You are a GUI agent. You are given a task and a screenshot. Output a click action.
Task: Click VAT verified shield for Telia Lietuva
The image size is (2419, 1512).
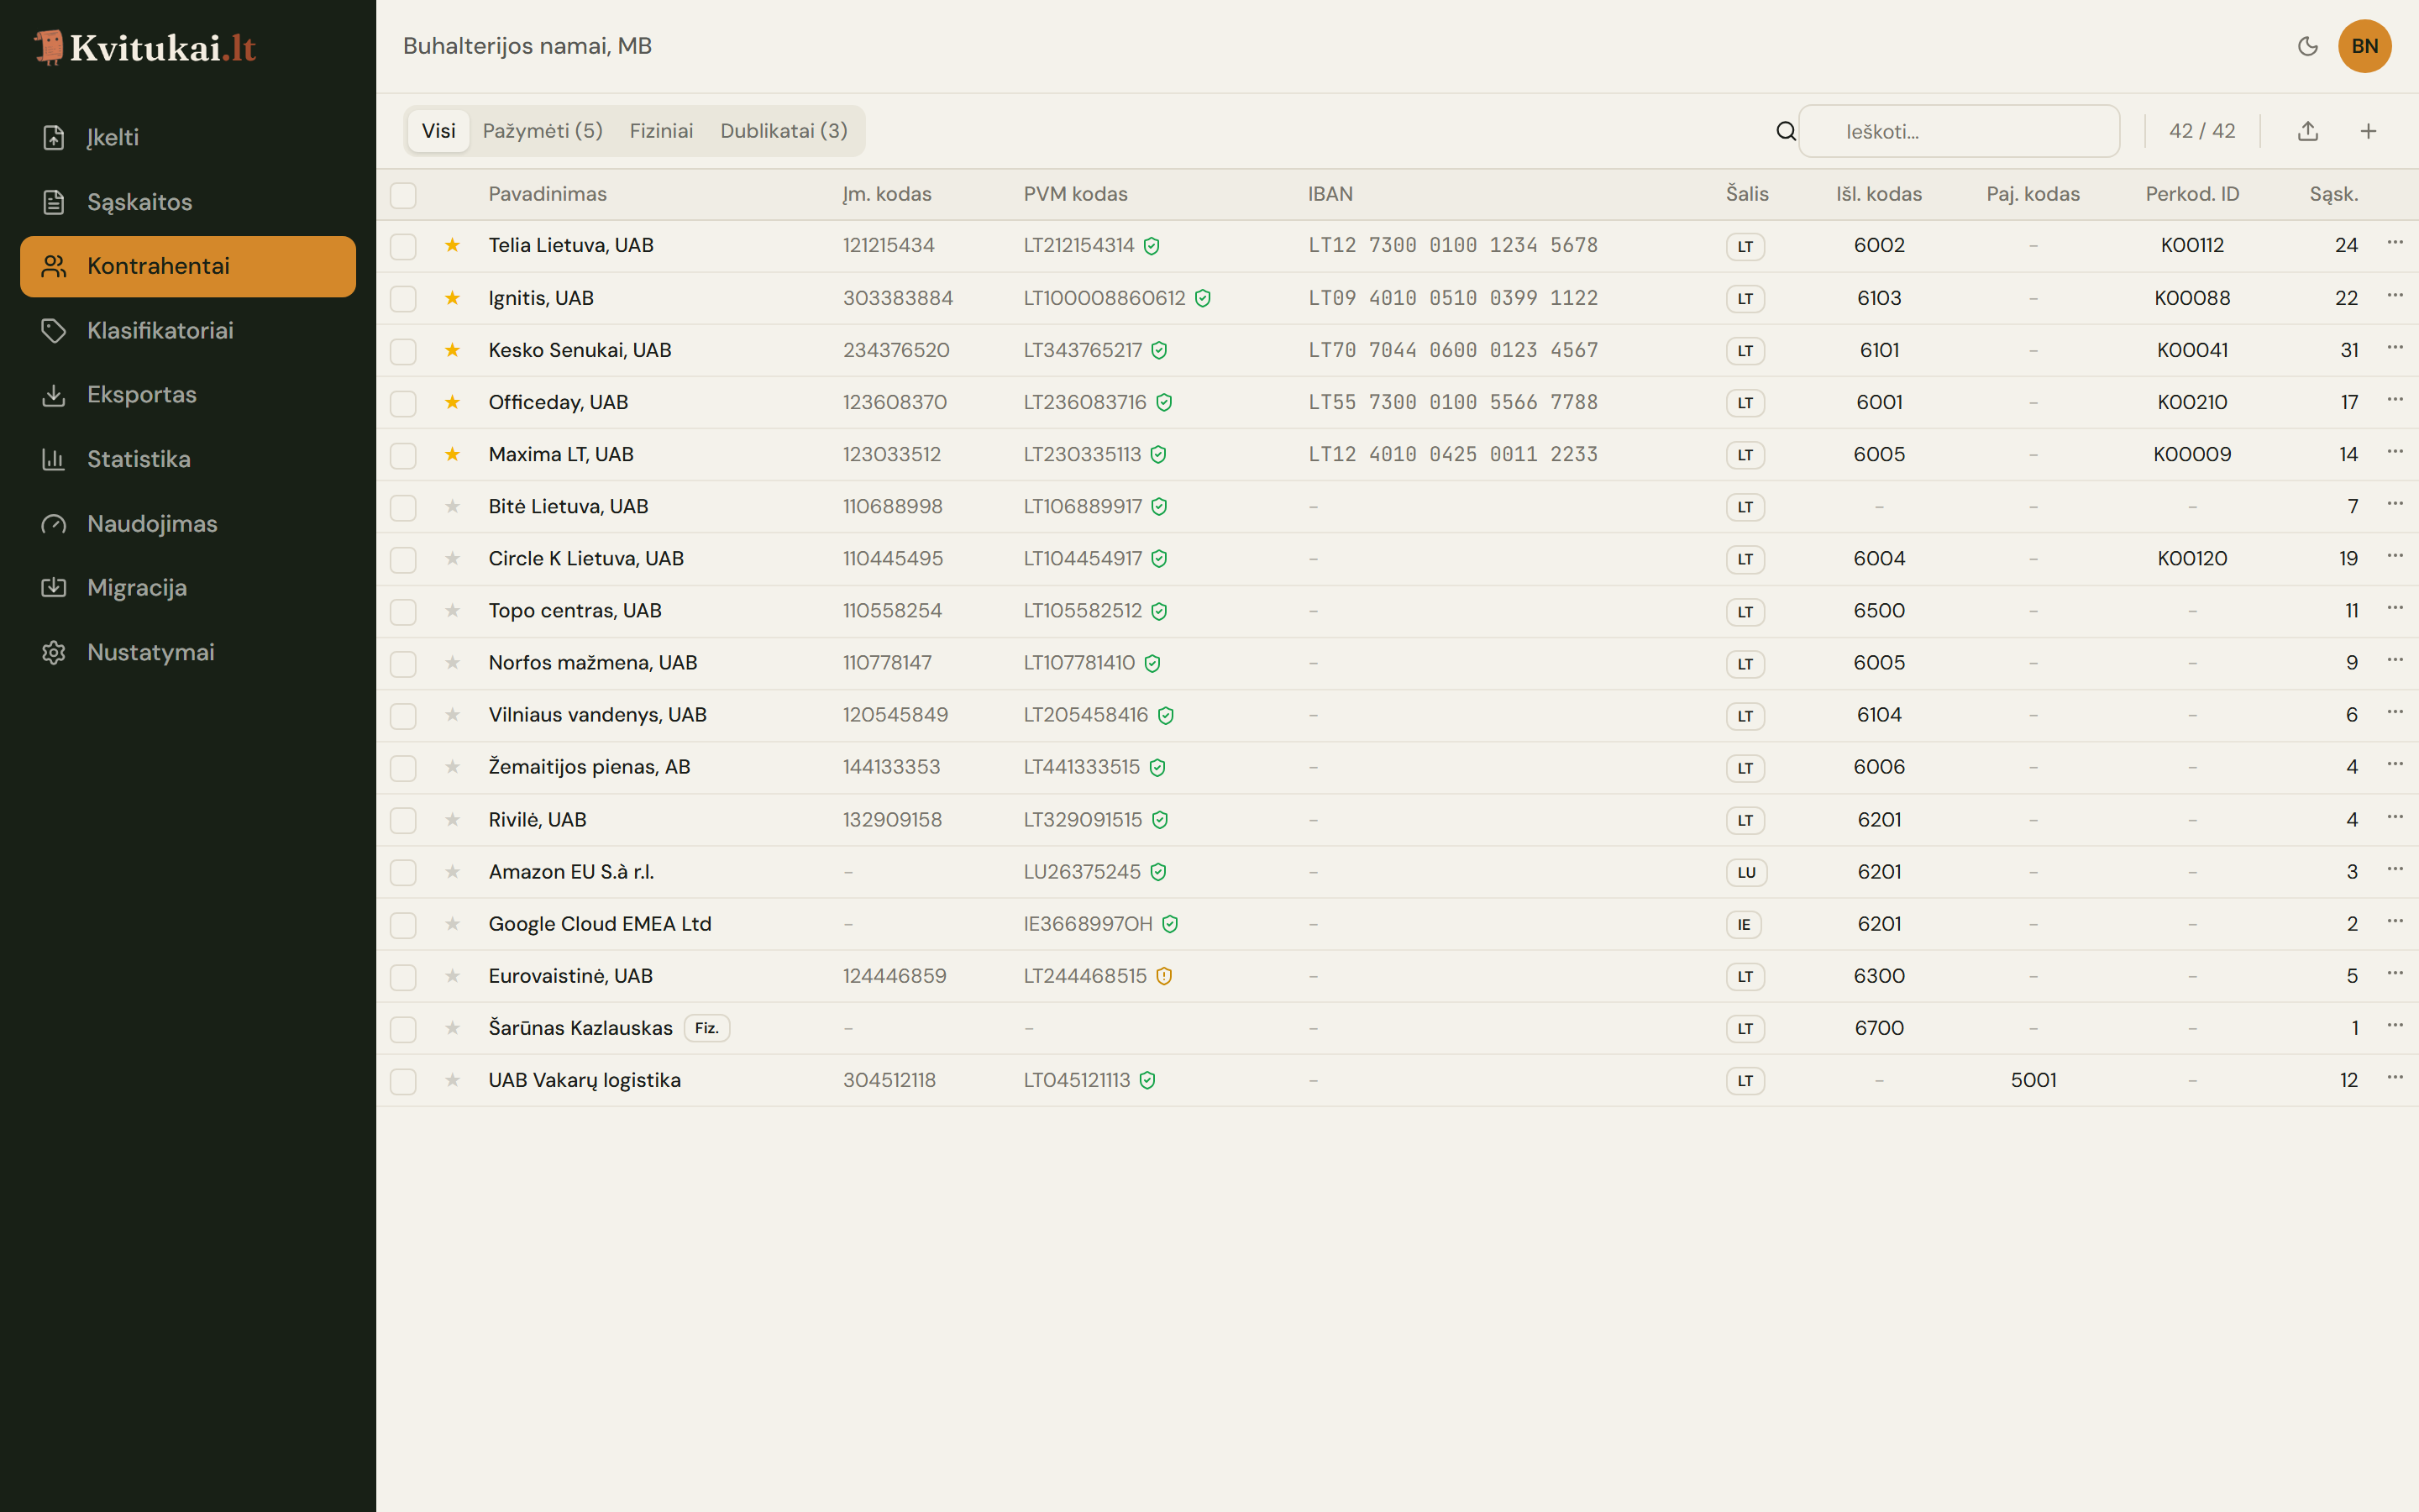coord(1152,246)
